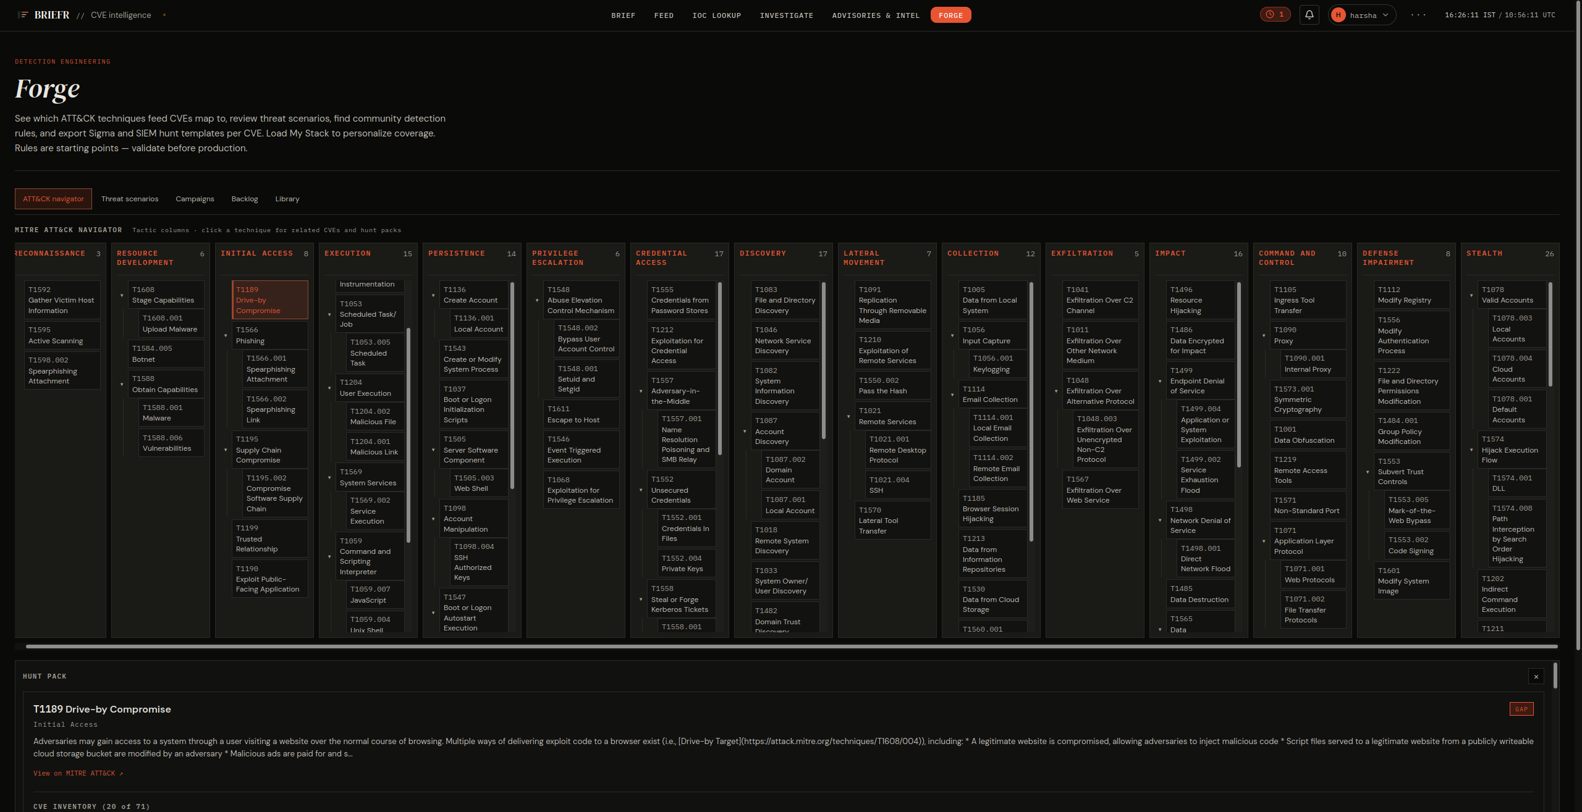
Task: Click the navigator horizontal scrollbar
Action: tap(792, 647)
